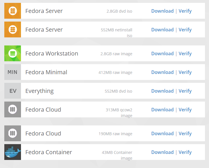Download Fedora Minimal 412MB raw image

coord(162,72)
